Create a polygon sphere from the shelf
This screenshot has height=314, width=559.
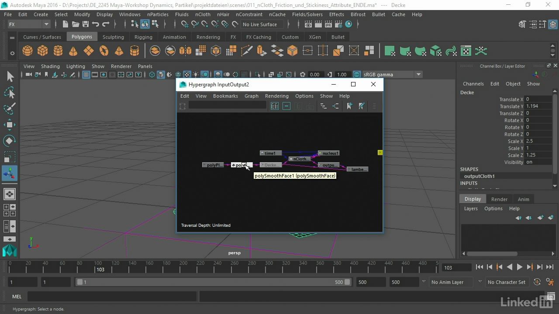28,51
